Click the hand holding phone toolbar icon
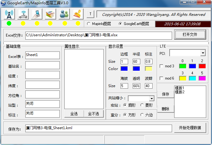This screenshot has width=212, height=145. (37, 14)
